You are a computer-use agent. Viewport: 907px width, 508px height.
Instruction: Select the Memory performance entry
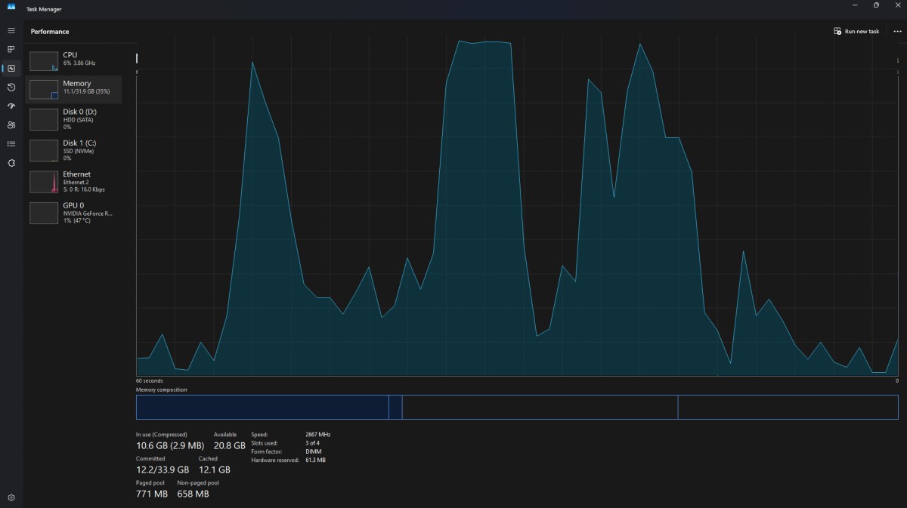point(73,89)
